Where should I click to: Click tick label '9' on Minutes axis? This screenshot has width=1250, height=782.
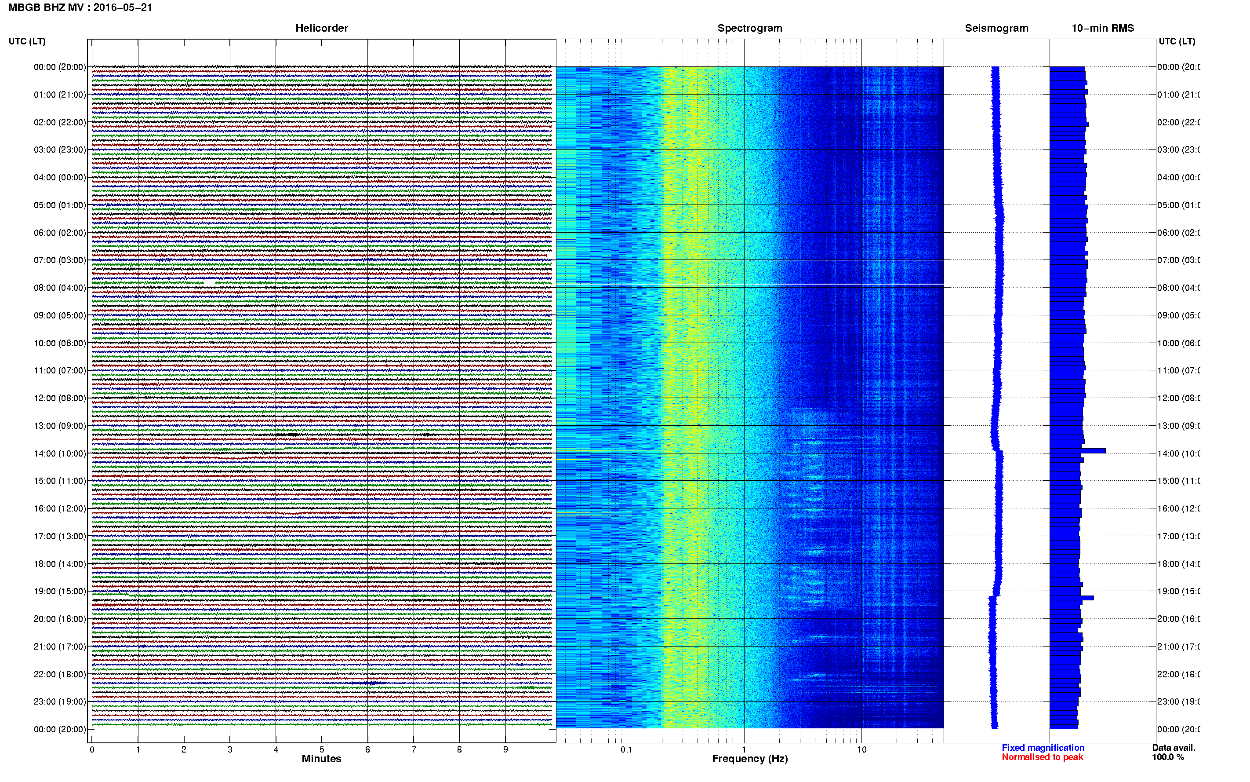point(505,749)
